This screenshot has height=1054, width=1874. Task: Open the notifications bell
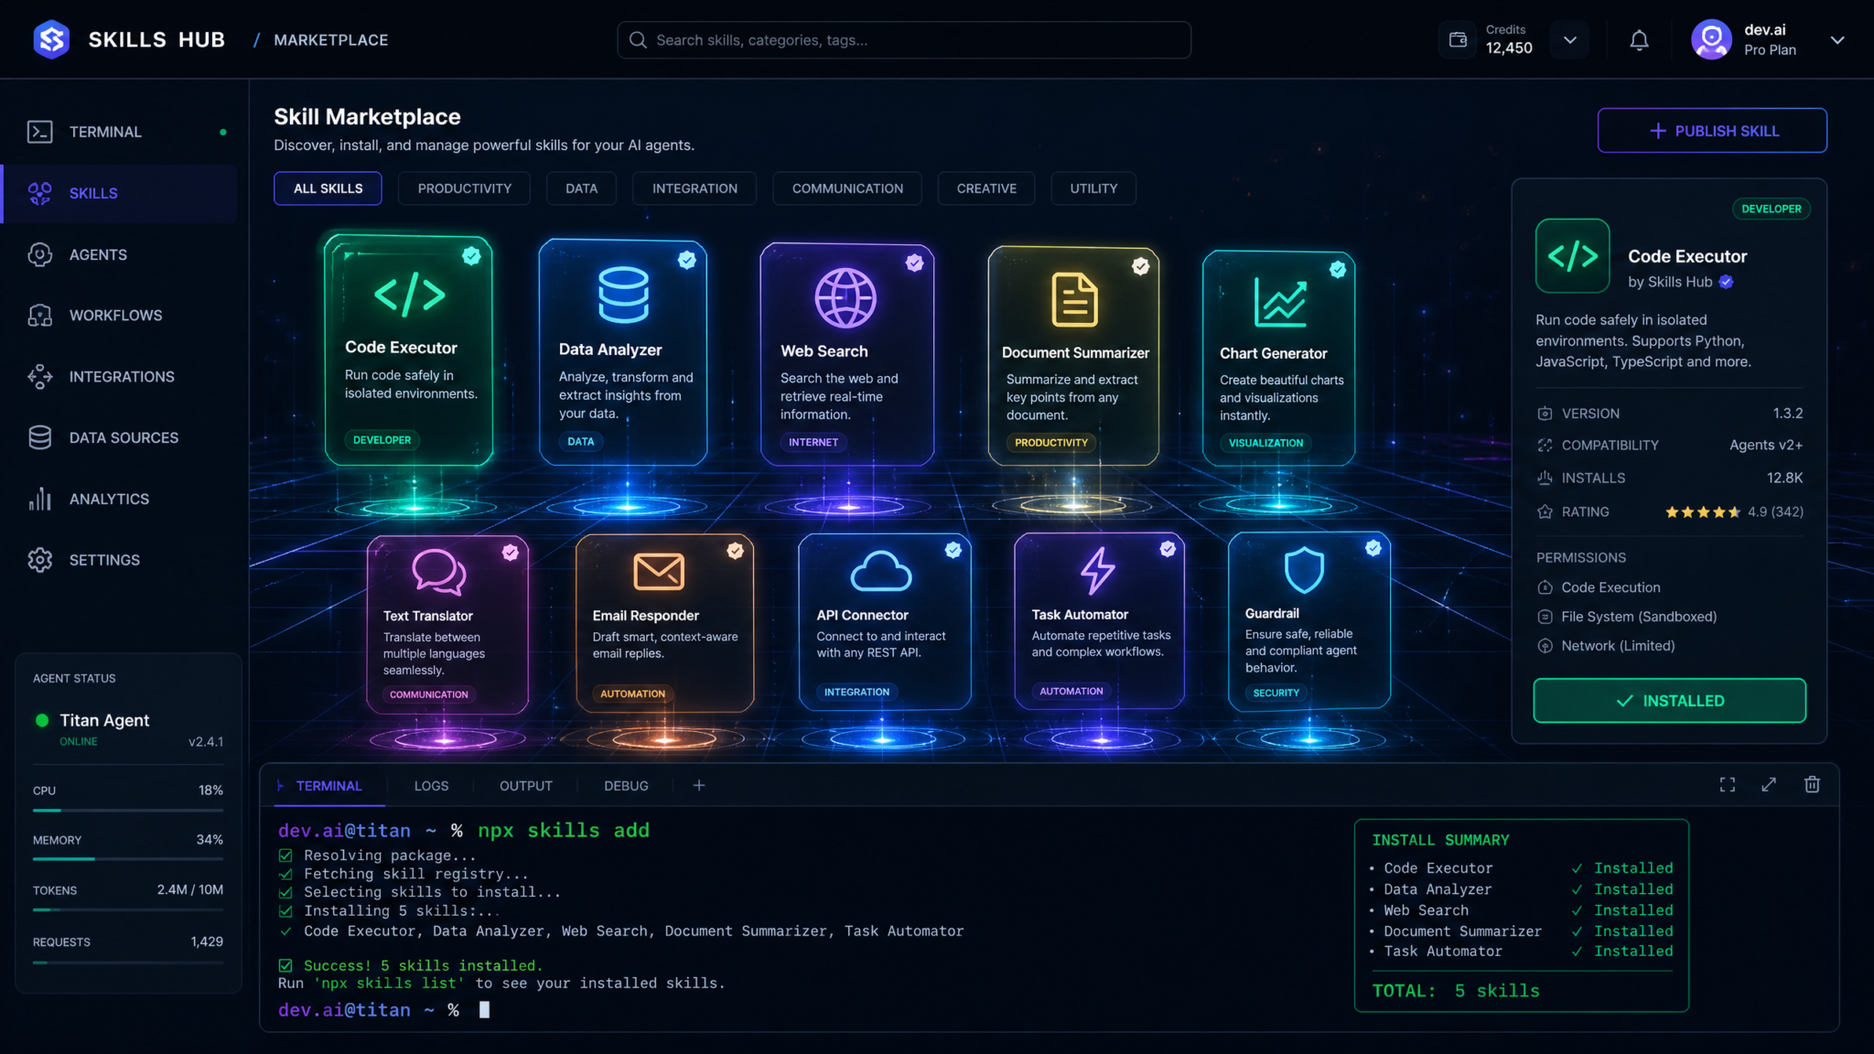click(1639, 40)
